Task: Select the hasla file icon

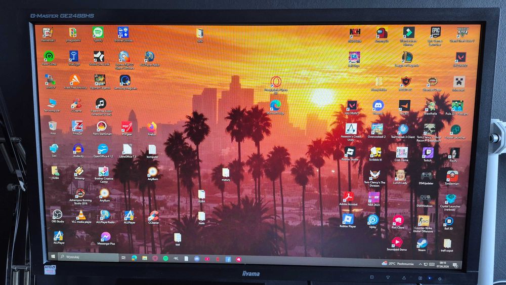Action: coord(201,218)
